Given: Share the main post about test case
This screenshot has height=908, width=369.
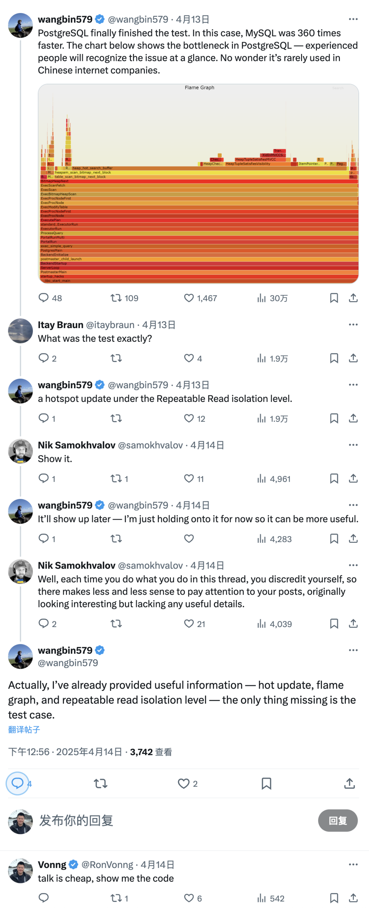Looking at the screenshot, I should coord(349,784).
